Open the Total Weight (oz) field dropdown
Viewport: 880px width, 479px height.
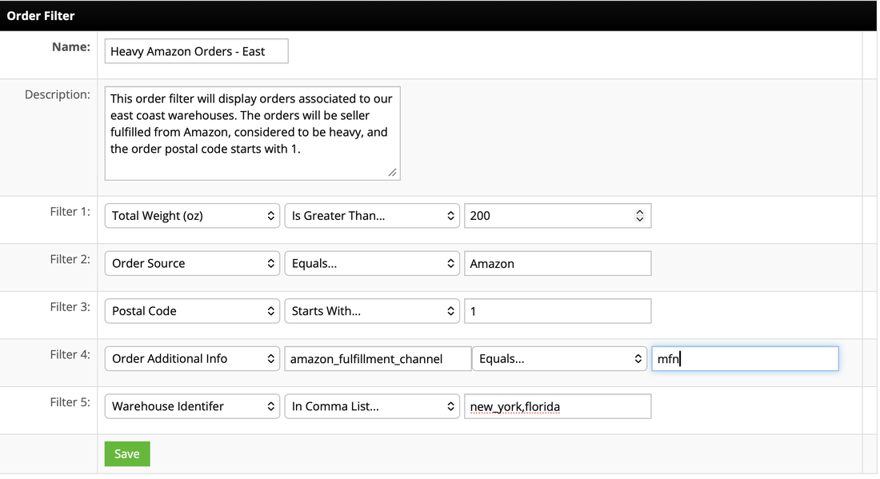193,216
